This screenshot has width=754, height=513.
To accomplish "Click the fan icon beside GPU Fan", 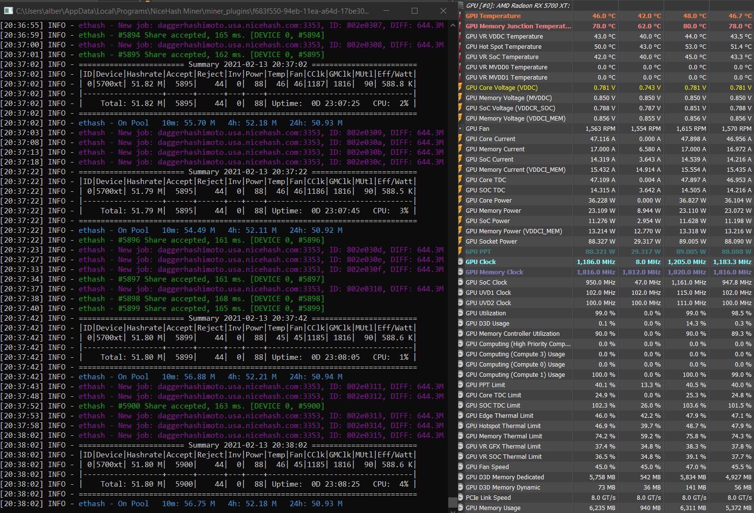I will [461, 128].
